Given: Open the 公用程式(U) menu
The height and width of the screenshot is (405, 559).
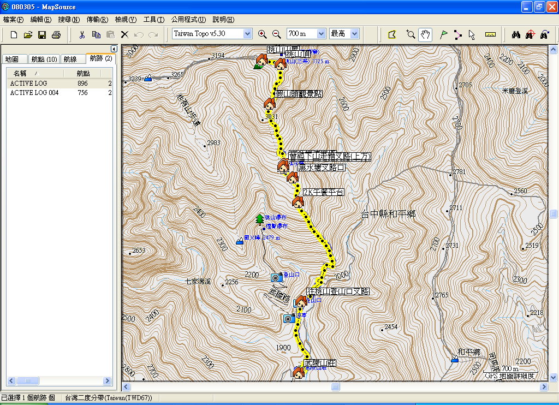Looking at the screenshot, I should pos(188,20).
